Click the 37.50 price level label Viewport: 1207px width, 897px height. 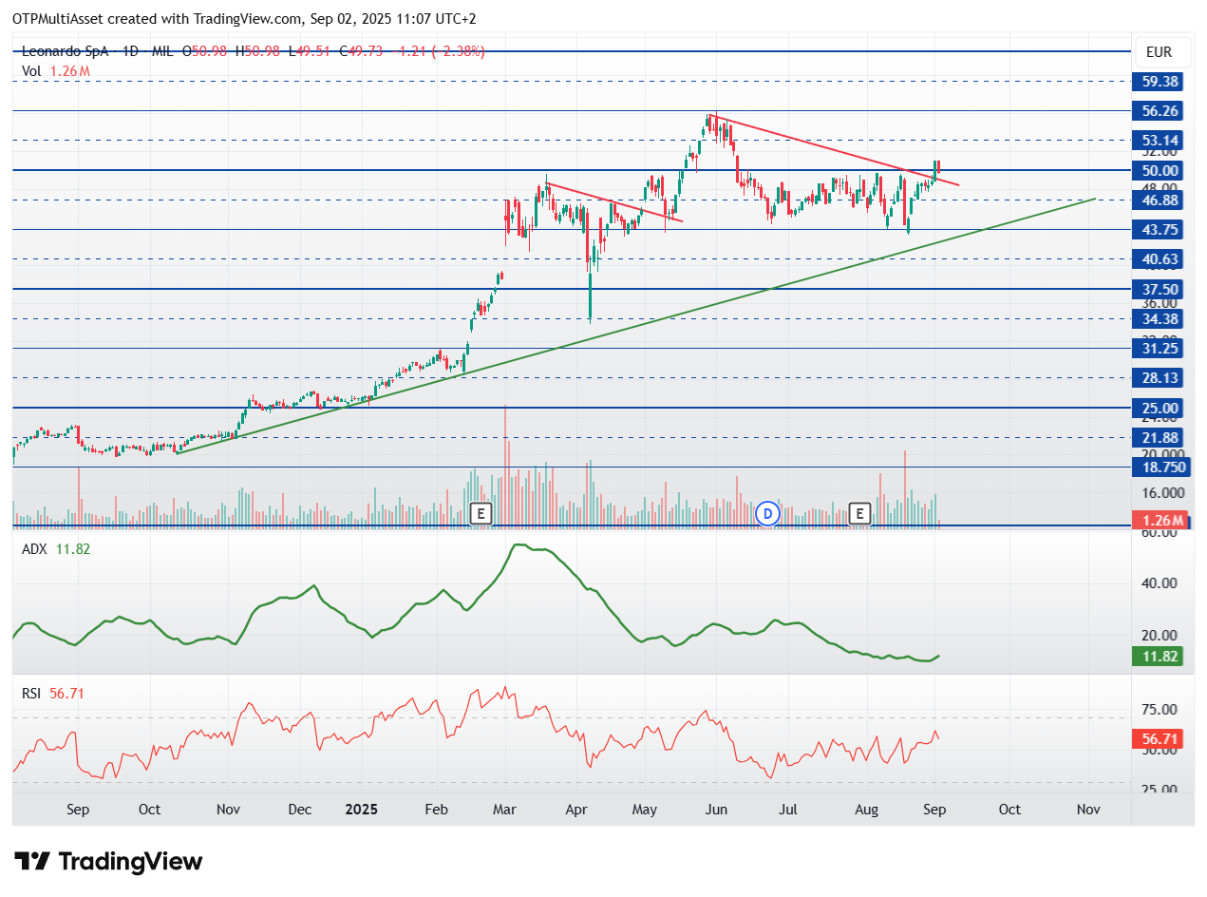tap(1160, 289)
